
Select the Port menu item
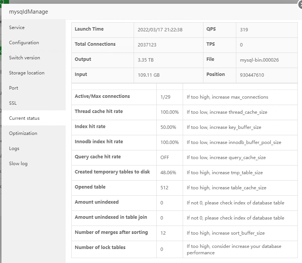coord(14,88)
